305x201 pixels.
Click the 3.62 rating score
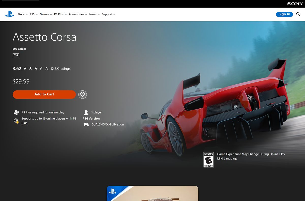click(17, 69)
